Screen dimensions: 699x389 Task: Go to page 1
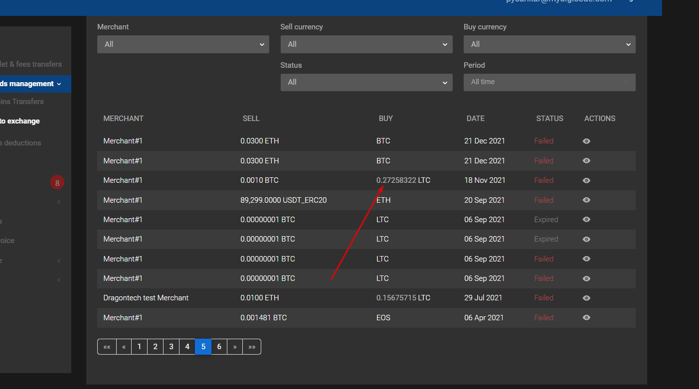click(139, 347)
